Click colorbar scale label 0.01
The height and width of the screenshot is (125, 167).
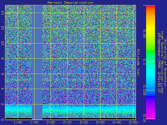145,119
